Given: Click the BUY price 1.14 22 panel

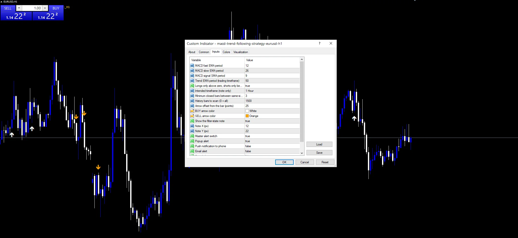Looking at the screenshot, I should point(48,16).
